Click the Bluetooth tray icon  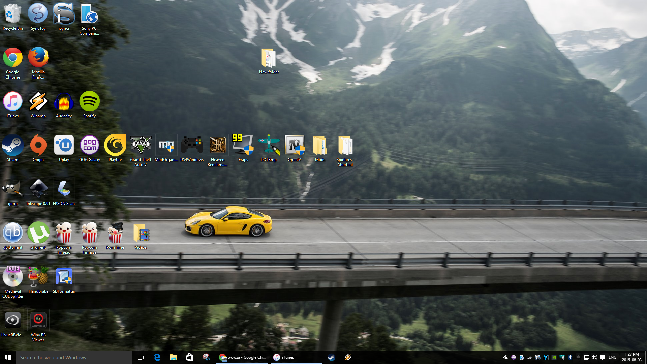point(570,357)
